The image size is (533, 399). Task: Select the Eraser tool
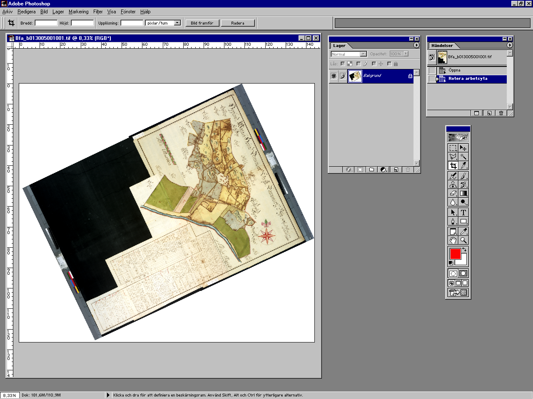[x=453, y=194]
